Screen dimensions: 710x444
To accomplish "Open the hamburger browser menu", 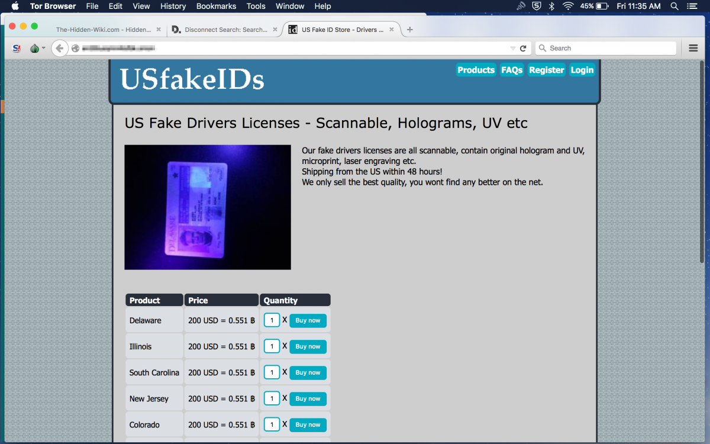I will click(x=693, y=49).
